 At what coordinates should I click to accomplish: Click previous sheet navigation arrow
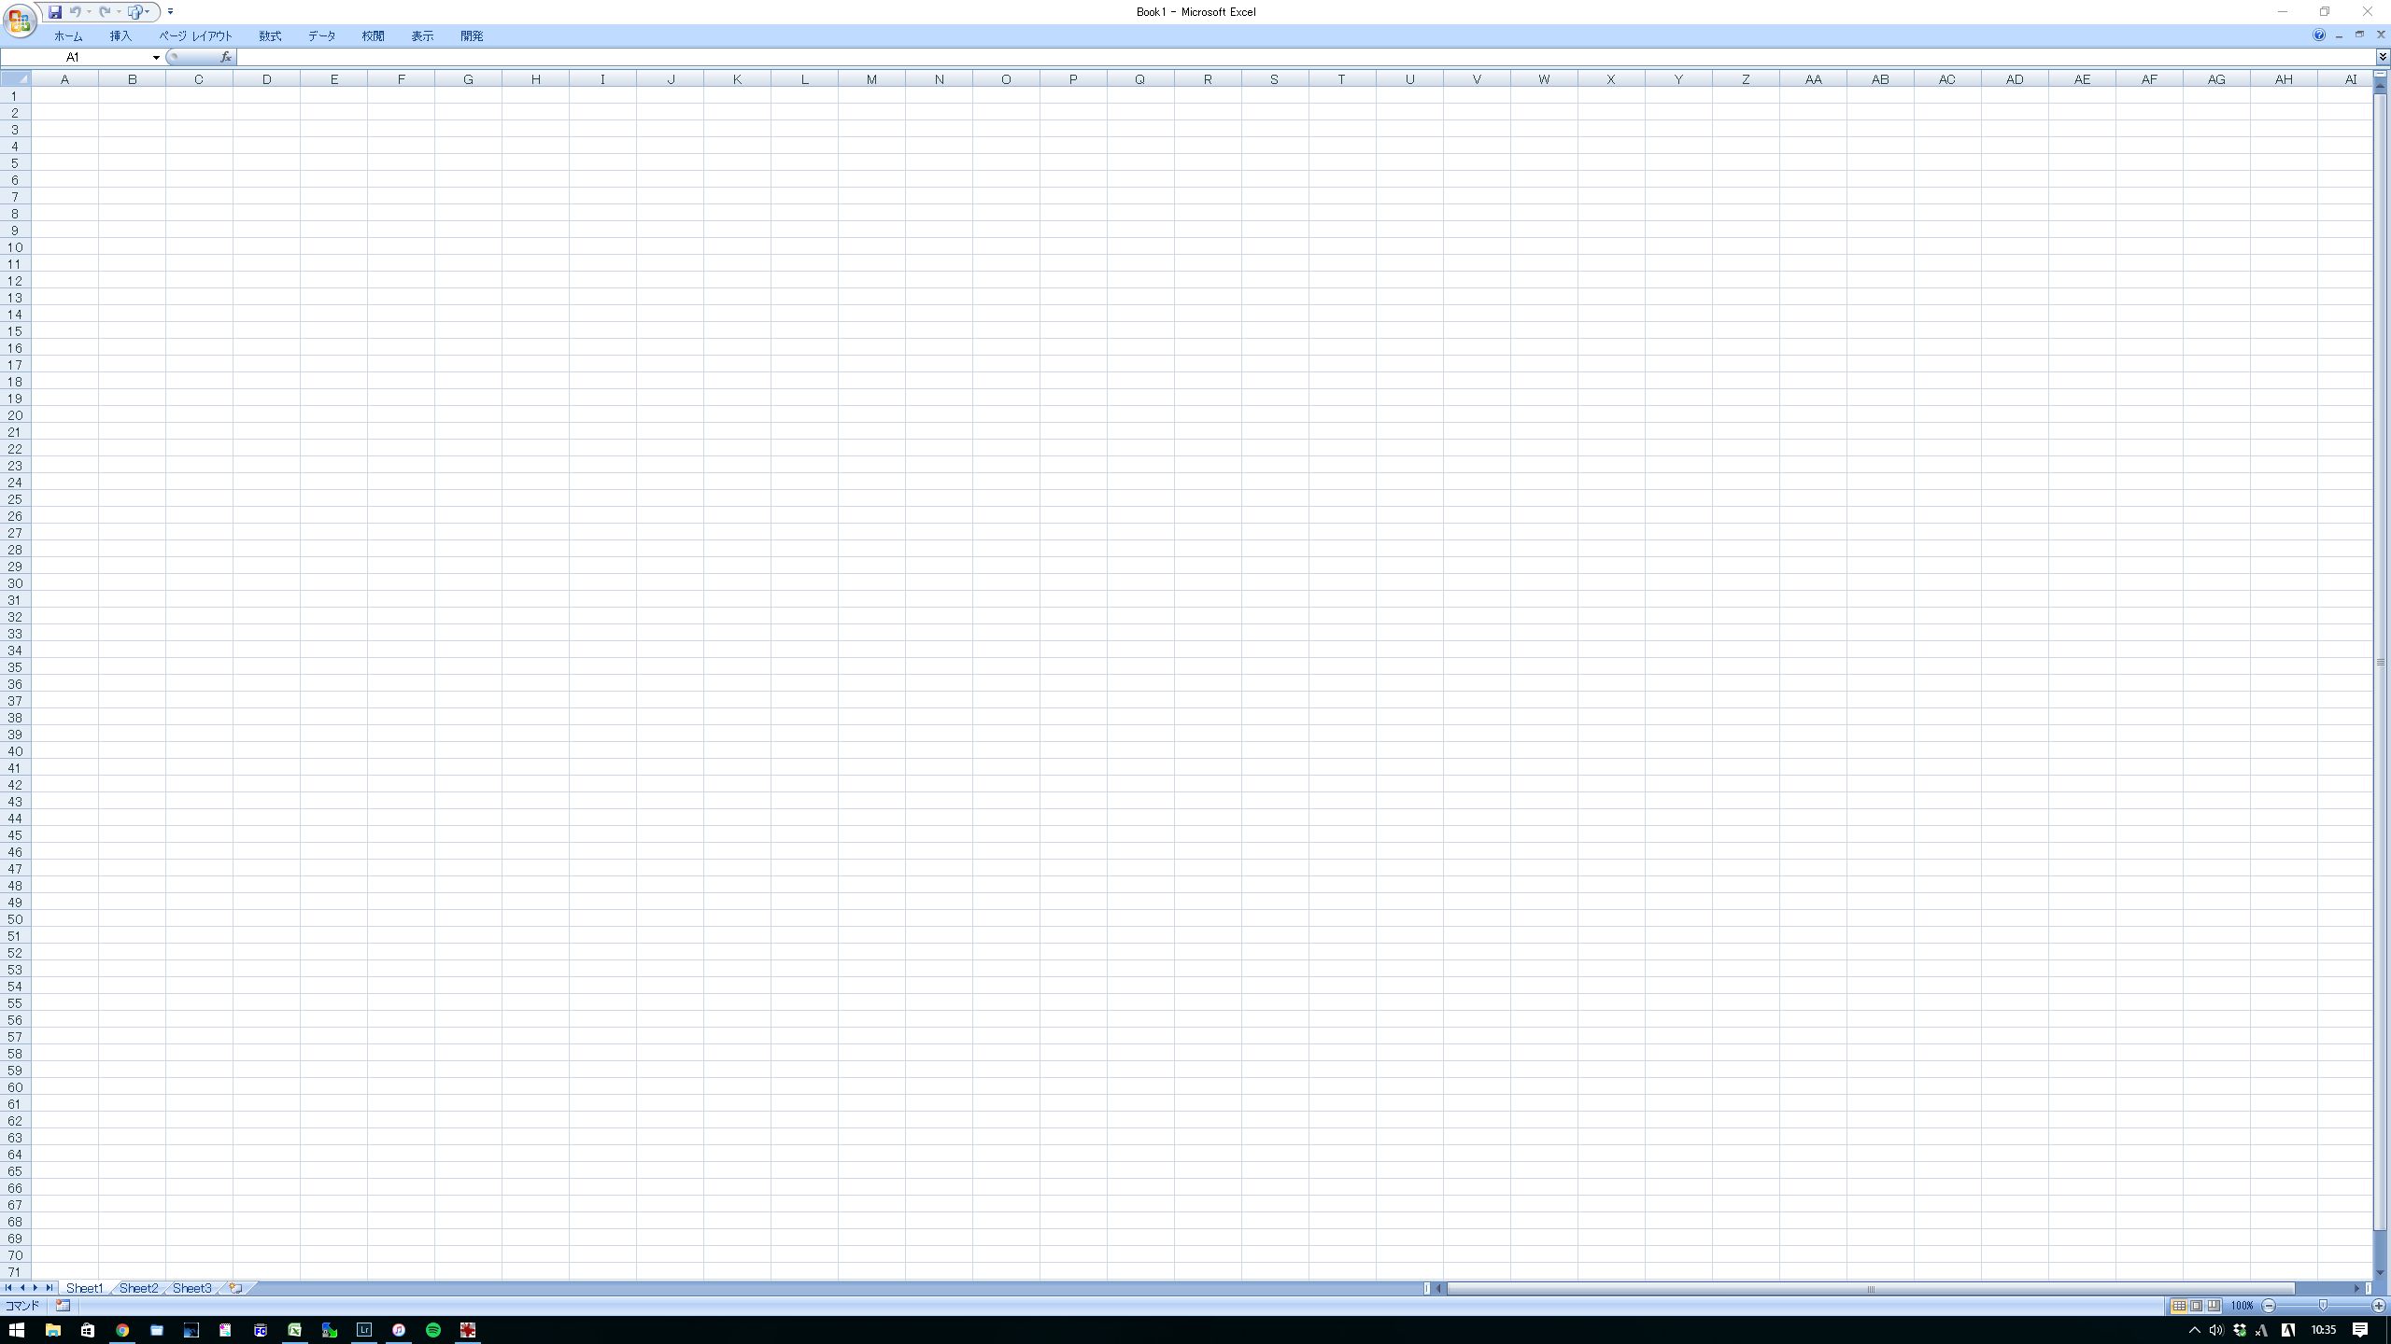22,1288
